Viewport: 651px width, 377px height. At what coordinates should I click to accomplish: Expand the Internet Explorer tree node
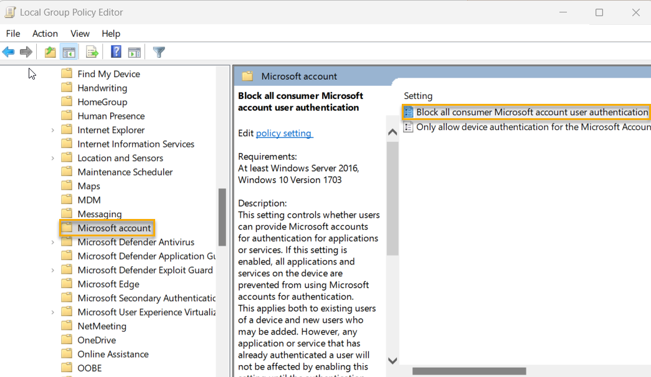53,129
